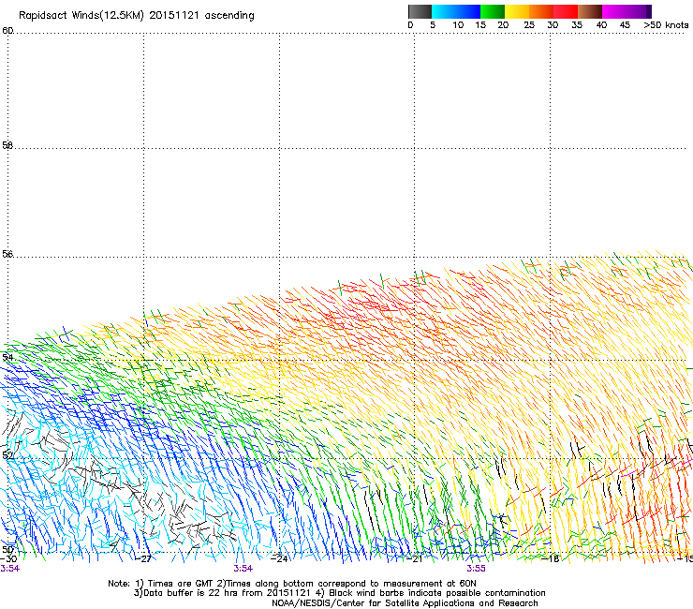Pick the brown 35-40 knots legend segment
The width and height of the screenshot is (693, 609).
(x=590, y=11)
